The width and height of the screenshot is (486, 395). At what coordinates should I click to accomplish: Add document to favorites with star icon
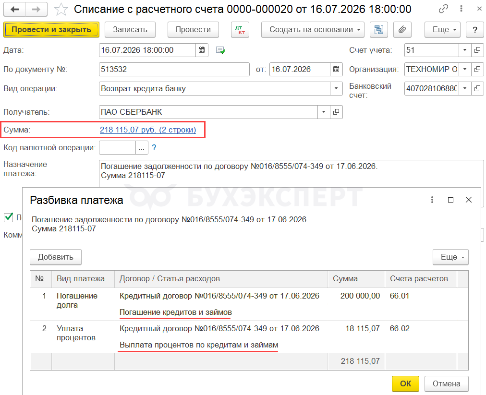[61, 9]
